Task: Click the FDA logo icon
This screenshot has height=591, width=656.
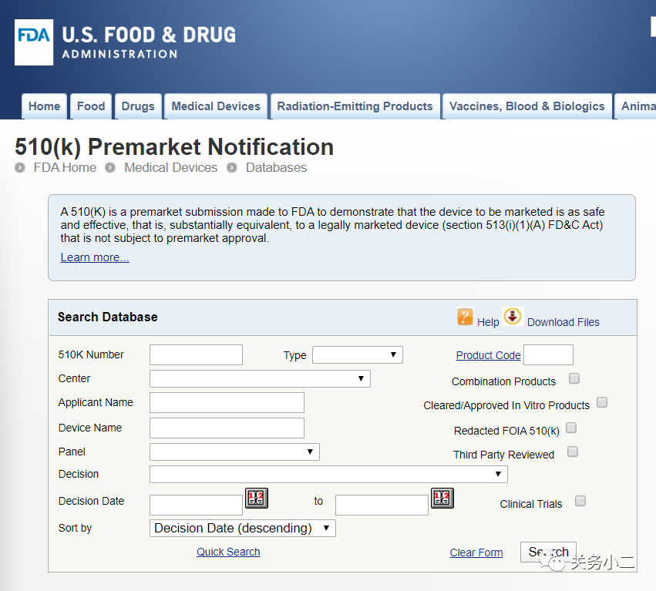Action: click(34, 42)
